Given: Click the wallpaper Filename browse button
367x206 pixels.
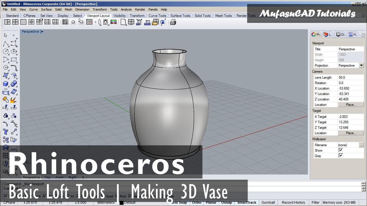Looking at the screenshot, I should tap(361, 145).
